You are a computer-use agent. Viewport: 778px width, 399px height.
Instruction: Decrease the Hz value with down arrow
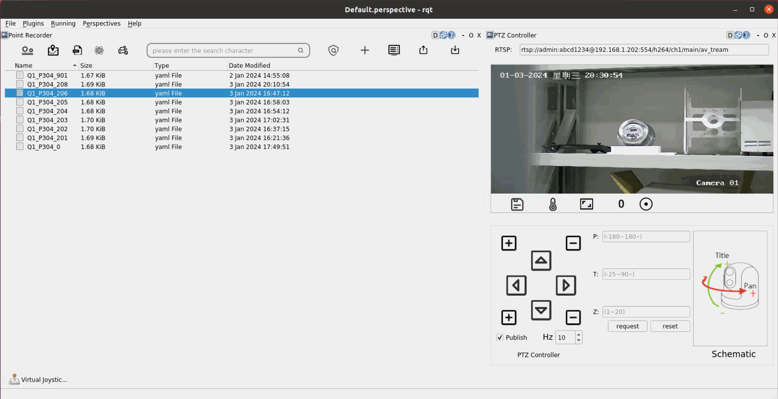coord(579,340)
